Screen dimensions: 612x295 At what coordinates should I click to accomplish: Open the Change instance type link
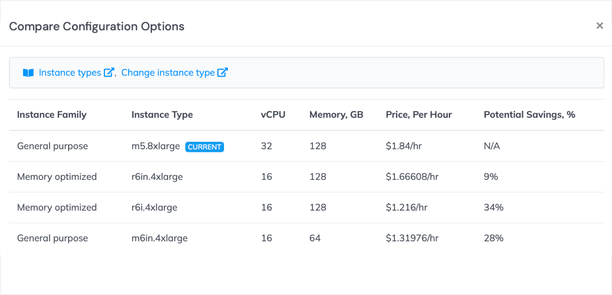pyautogui.click(x=167, y=73)
